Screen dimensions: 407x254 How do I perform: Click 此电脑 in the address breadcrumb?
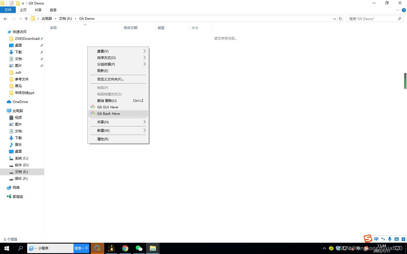pos(47,19)
